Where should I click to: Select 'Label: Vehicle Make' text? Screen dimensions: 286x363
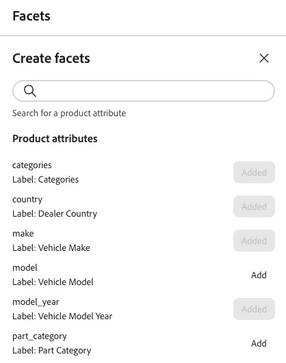(x=51, y=248)
